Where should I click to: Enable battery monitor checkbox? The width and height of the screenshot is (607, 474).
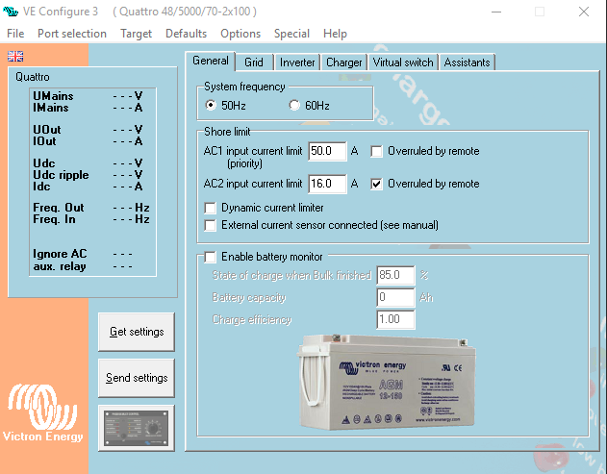tap(212, 257)
